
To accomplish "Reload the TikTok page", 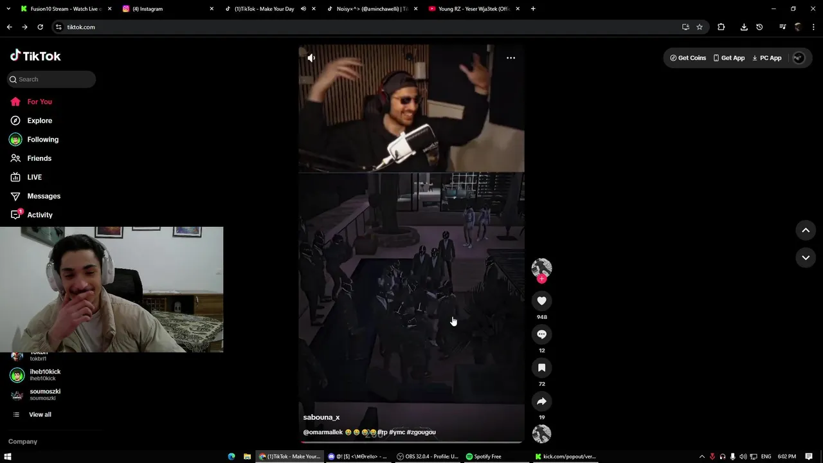I will (x=40, y=27).
